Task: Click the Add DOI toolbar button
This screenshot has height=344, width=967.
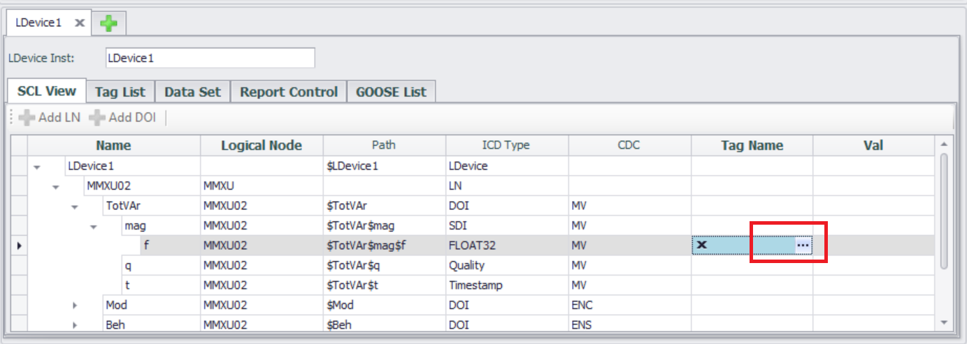Action: pyautogui.click(x=122, y=117)
